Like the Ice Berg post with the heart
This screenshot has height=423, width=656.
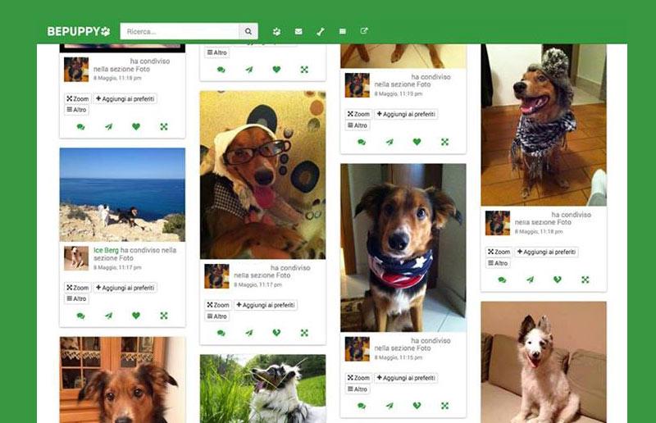point(136,316)
